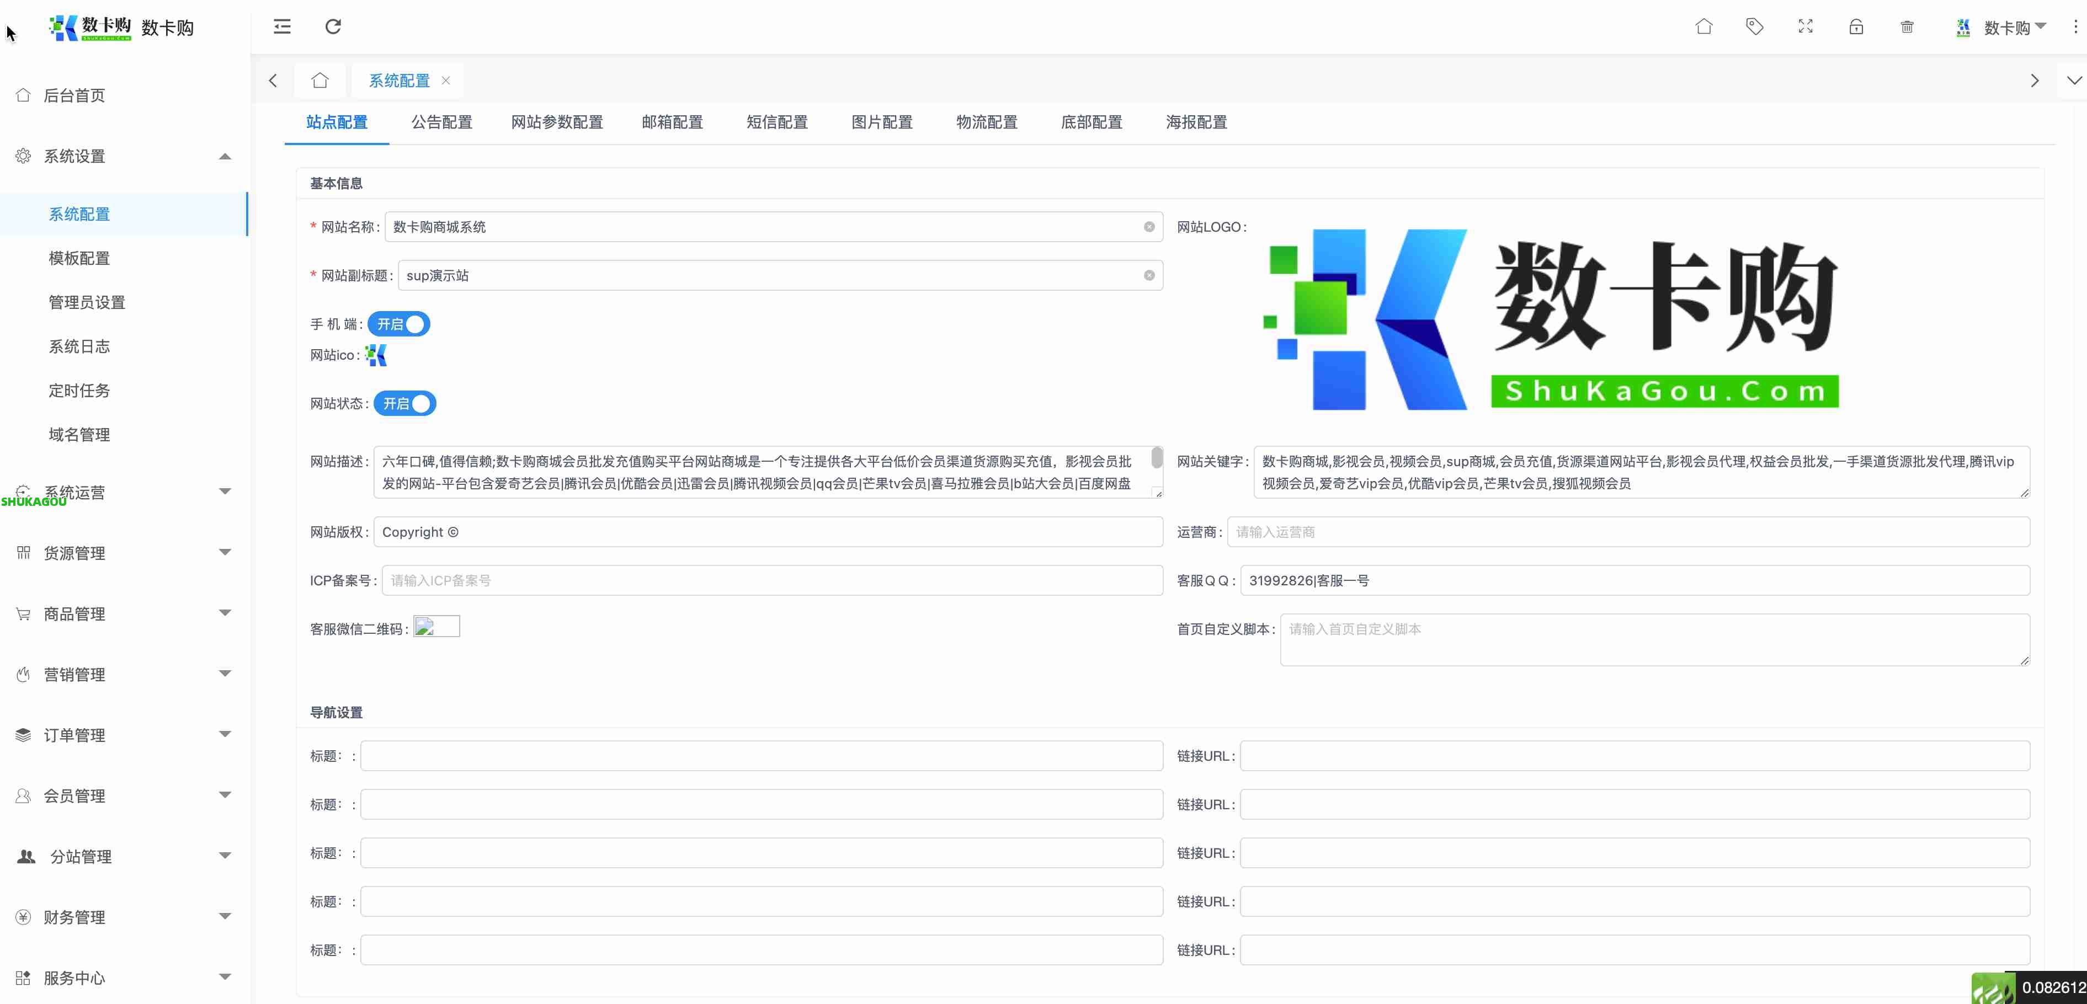Select the 商品管理 cart icon in sidebar
Image resolution: width=2087 pixels, height=1004 pixels.
(23, 613)
